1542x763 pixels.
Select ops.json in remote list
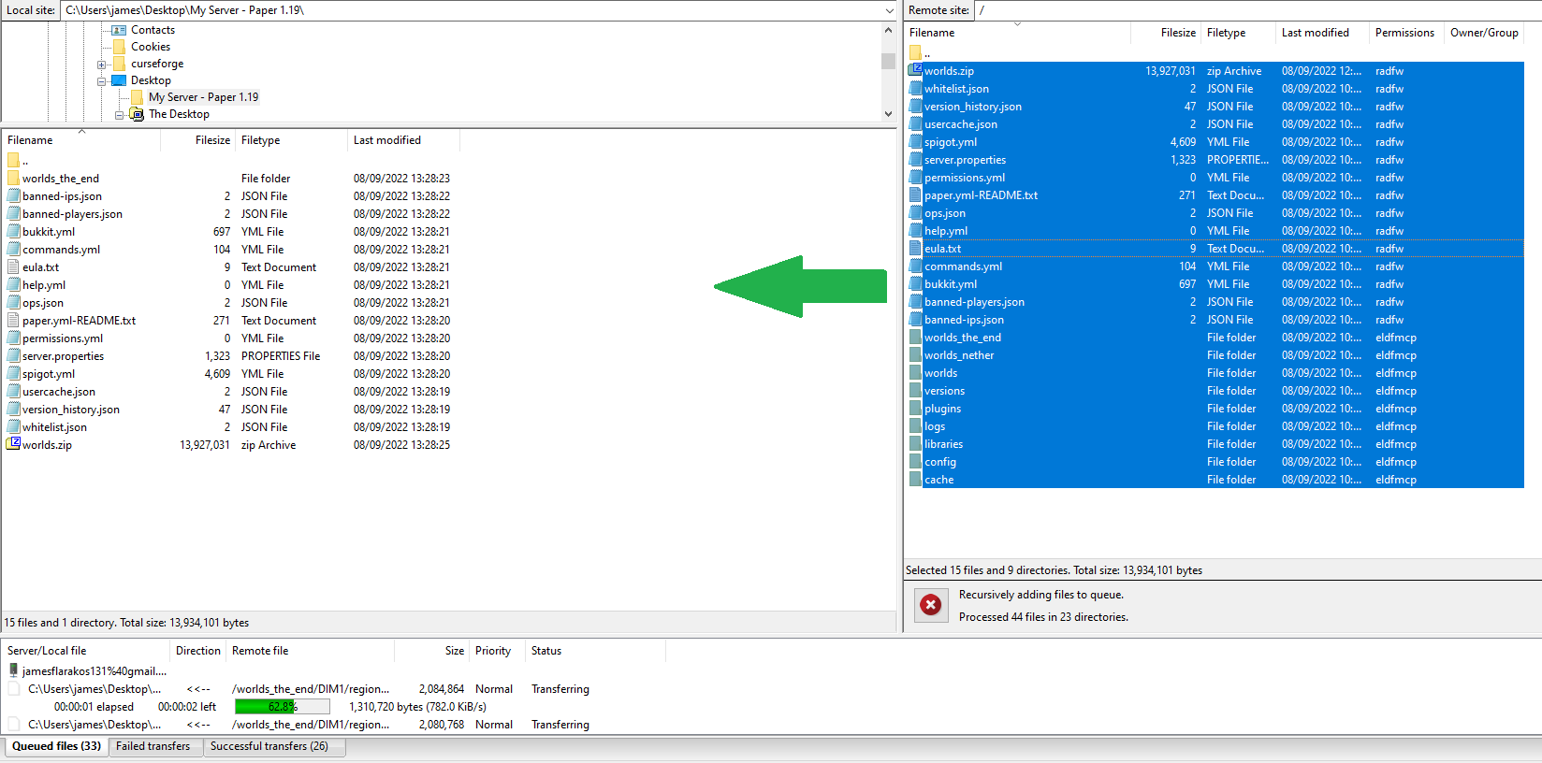pyautogui.click(x=1215, y=212)
